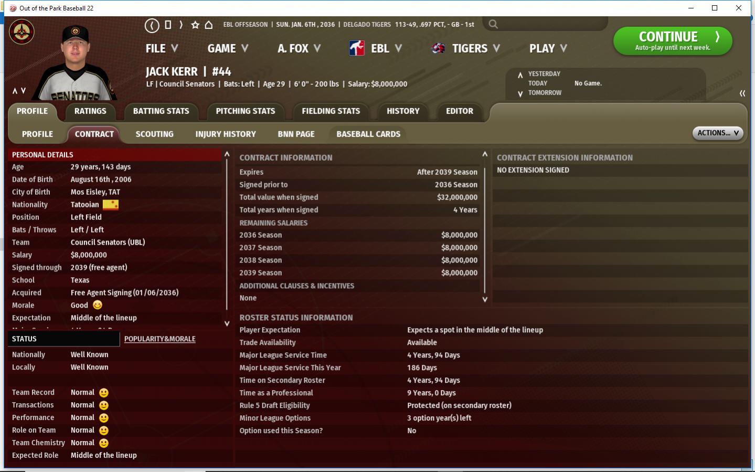Screen dimensions: 755x472
Task: Click the EBL league logo icon
Action: (357, 48)
